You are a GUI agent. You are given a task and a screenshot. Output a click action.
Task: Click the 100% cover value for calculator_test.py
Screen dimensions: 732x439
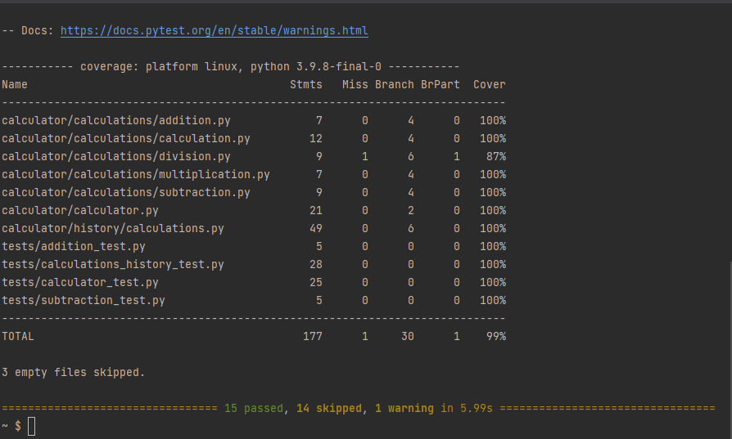(493, 283)
